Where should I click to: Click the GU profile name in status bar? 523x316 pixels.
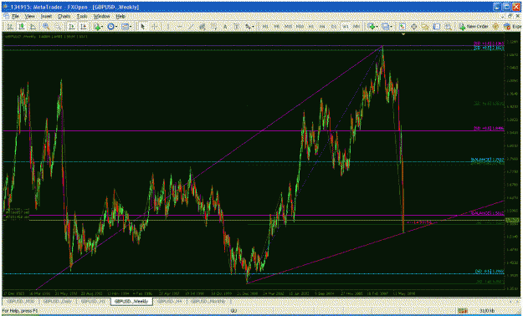click(x=233, y=311)
